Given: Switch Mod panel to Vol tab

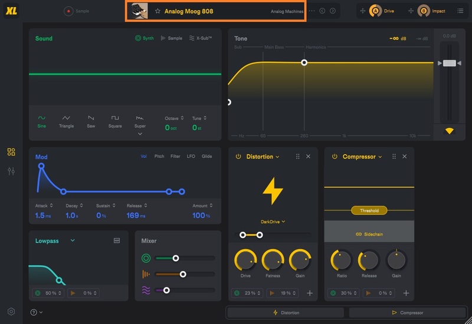Looking at the screenshot, I should (143, 156).
